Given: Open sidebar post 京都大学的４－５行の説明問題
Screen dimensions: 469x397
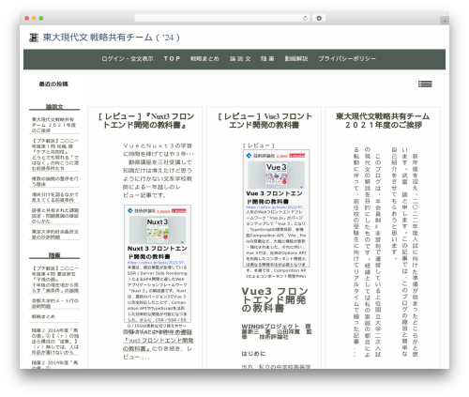Looking at the screenshot, I should 55,303.
